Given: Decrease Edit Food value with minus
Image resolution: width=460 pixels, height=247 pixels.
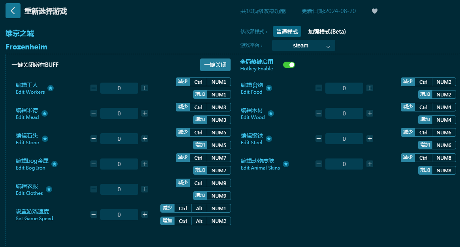Looking at the screenshot, I should coord(319,88).
